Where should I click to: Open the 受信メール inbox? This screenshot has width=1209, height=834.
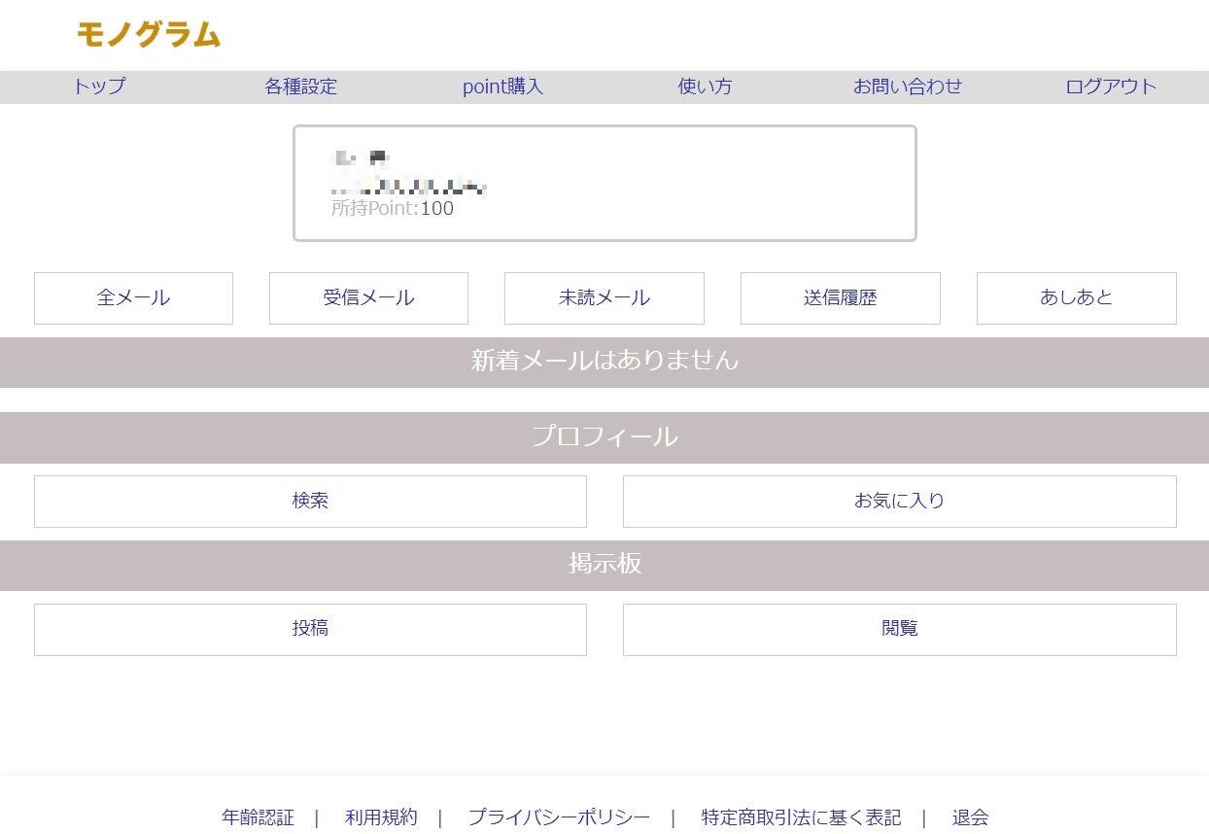tap(368, 298)
